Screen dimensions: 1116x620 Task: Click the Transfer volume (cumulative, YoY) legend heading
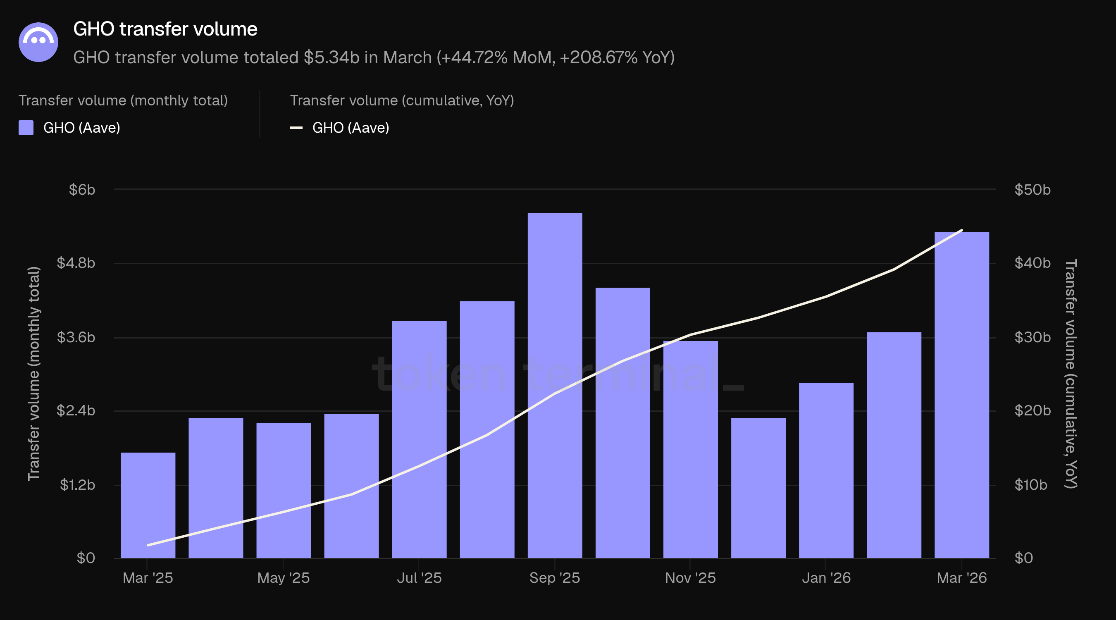[x=402, y=100]
